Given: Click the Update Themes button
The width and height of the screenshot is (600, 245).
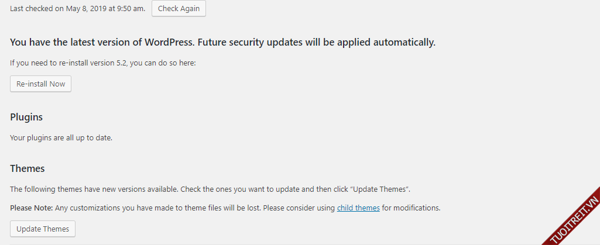Looking at the screenshot, I should 43,229.
